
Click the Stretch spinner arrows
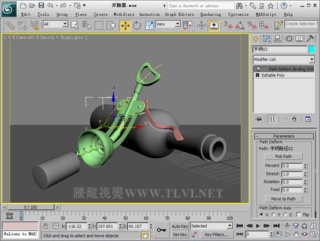pos(305,174)
